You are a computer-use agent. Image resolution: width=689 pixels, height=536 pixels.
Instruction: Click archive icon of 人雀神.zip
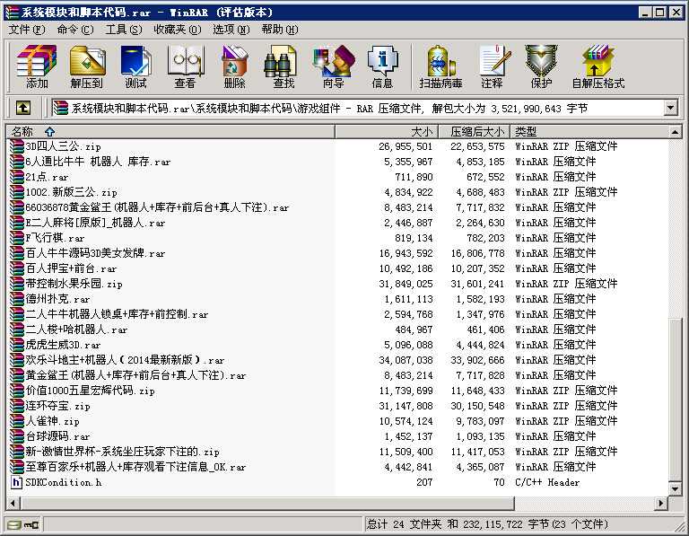(17, 421)
